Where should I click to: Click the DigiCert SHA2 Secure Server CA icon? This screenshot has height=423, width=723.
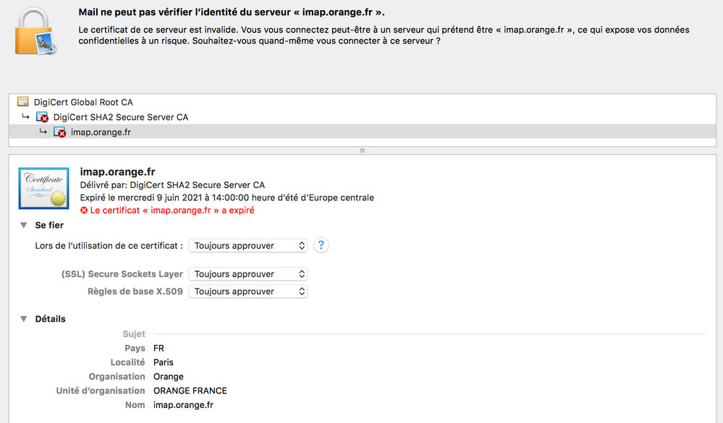[x=43, y=117]
